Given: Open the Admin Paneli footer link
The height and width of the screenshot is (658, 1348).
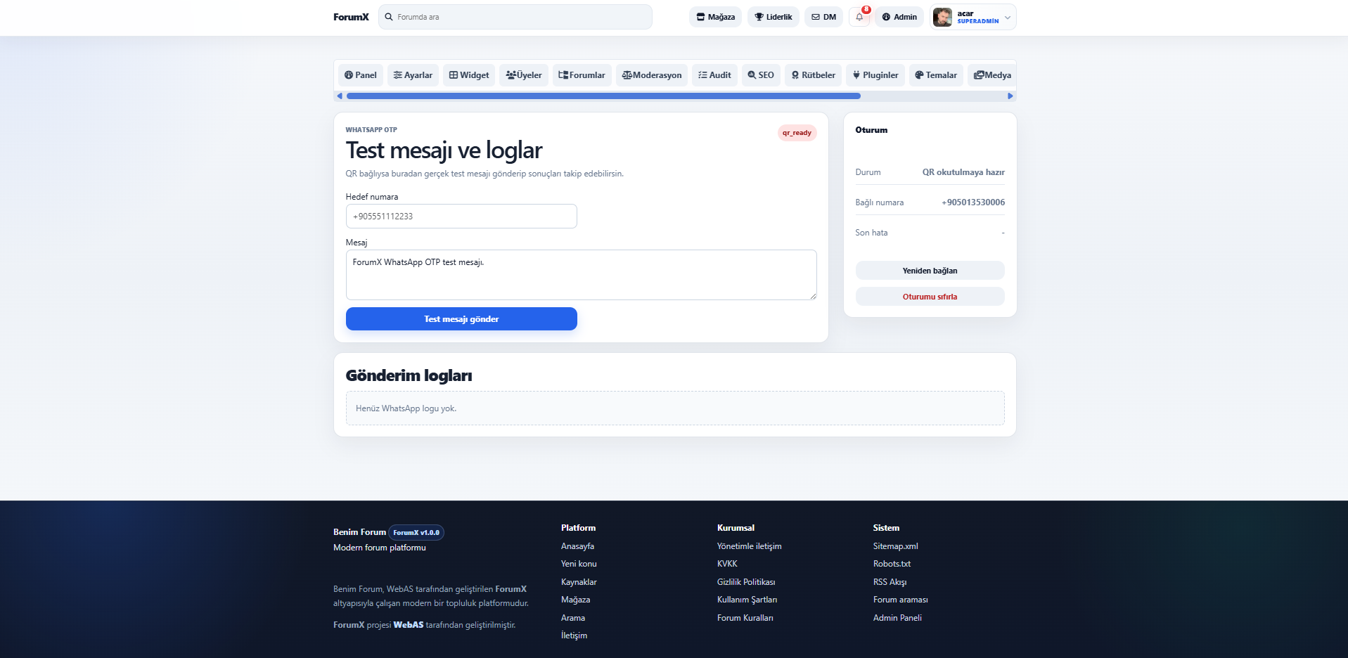Looking at the screenshot, I should (897, 618).
